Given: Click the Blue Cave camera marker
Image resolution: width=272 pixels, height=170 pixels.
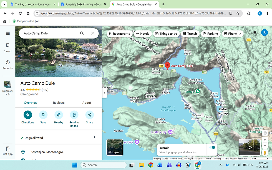Looking at the screenshot, I should (137, 142).
